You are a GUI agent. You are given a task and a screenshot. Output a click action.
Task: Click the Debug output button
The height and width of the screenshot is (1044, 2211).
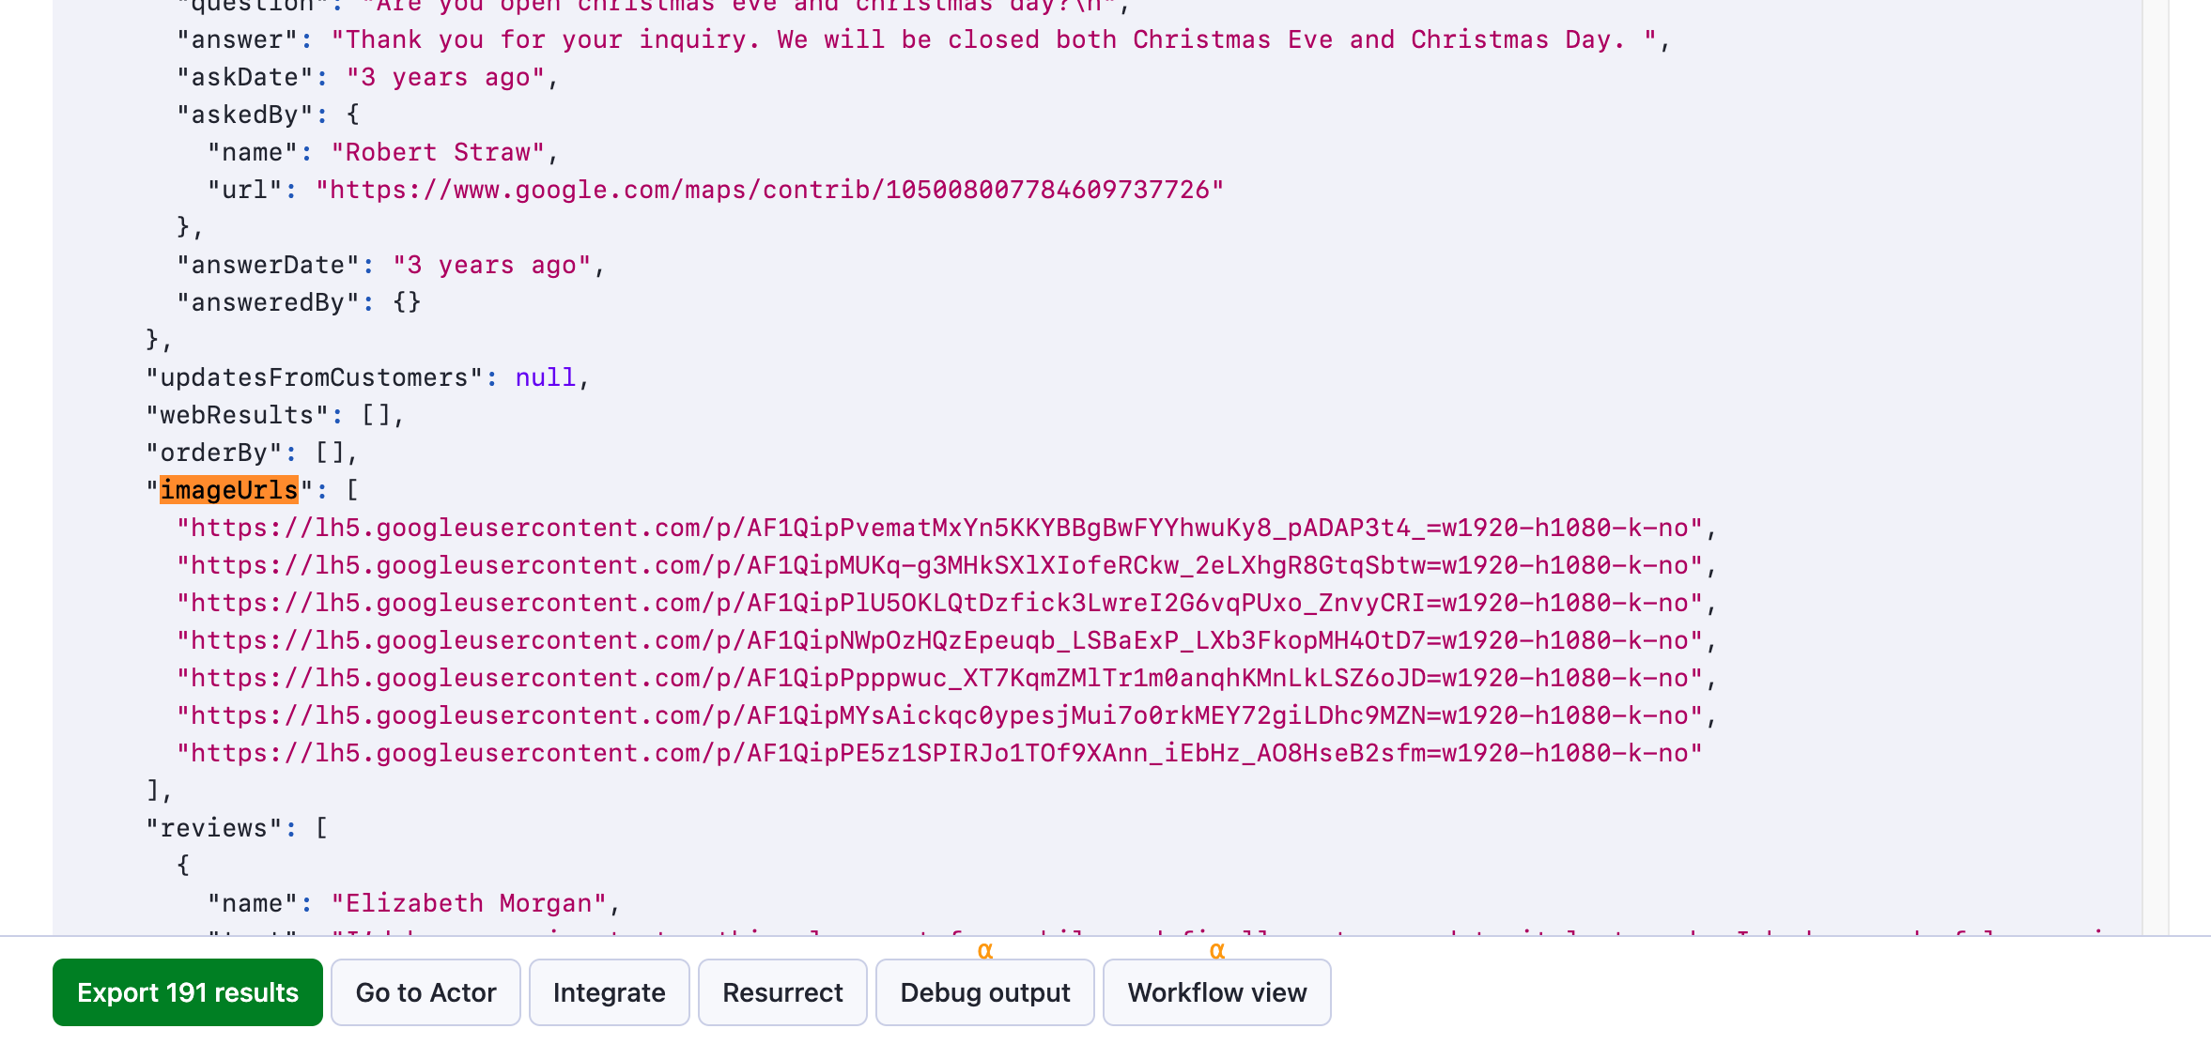click(x=984, y=991)
